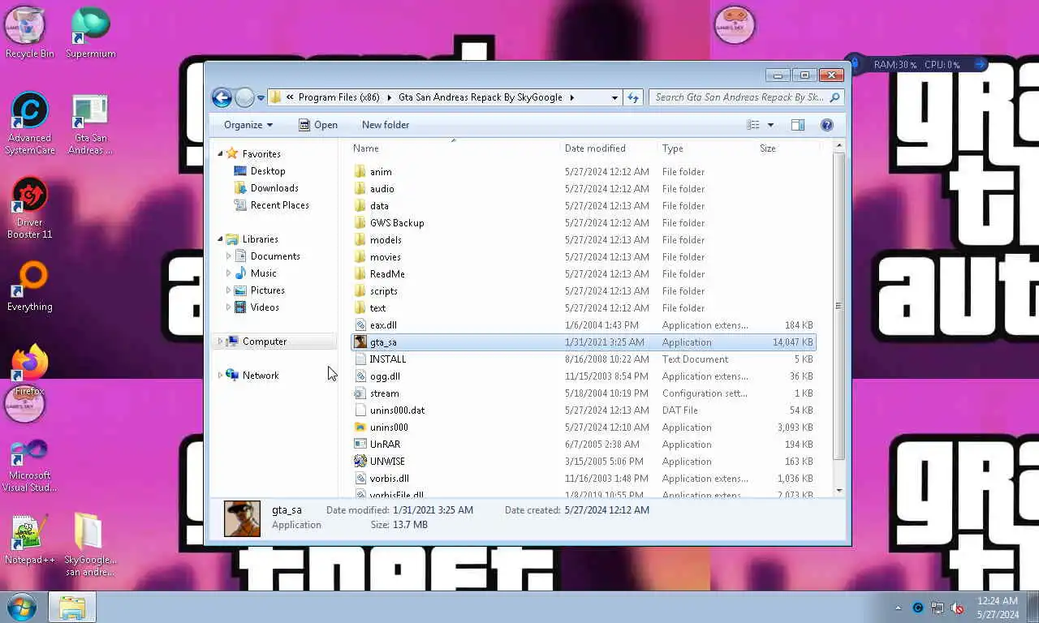Click Open in the command bar
This screenshot has height=623, width=1039.
317,125
